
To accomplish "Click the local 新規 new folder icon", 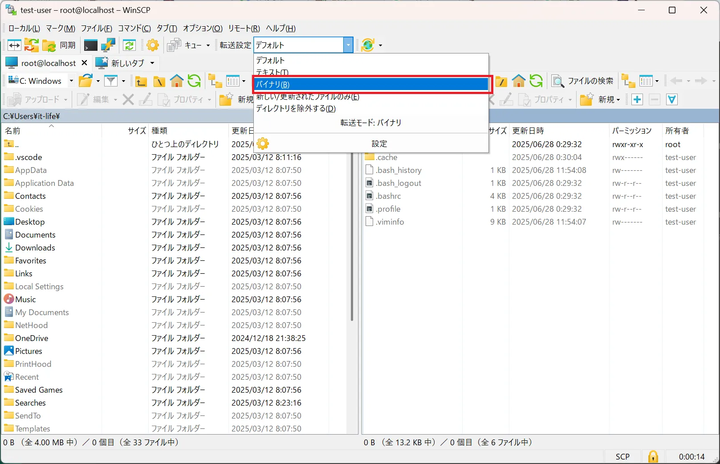I will 226,99.
